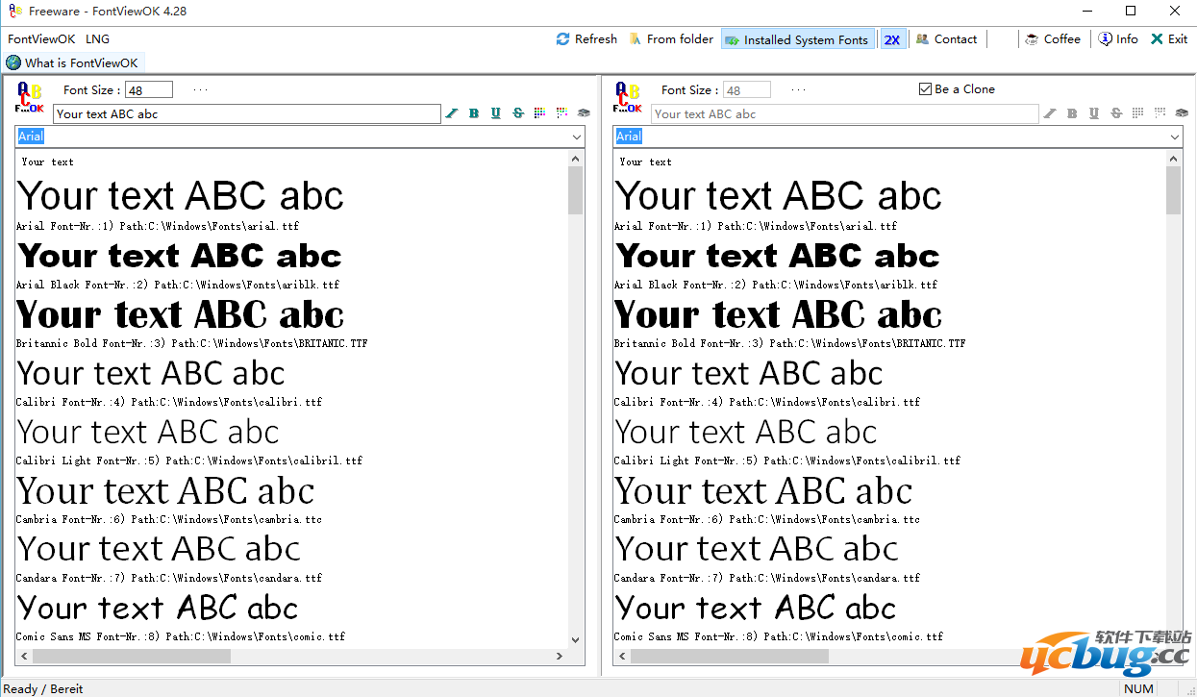Open the What is FontViewOK link
The width and height of the screenshot is (1197, 697).
point(73,62)
